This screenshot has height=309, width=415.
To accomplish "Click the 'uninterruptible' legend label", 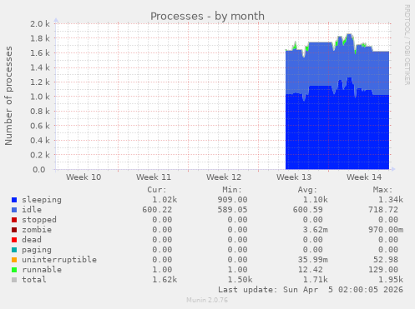I will click(59, 260).
